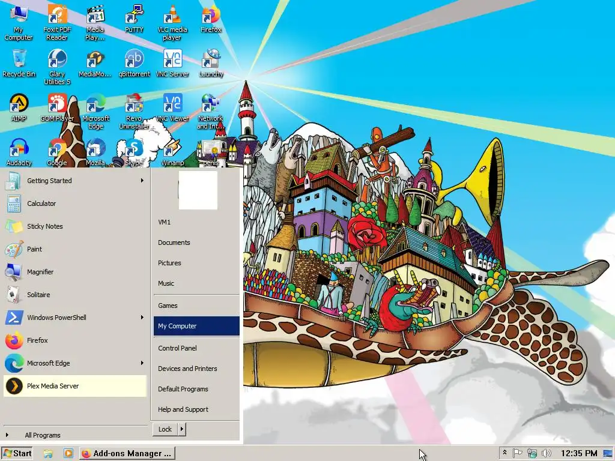Click the Start button

pos(17,453)
